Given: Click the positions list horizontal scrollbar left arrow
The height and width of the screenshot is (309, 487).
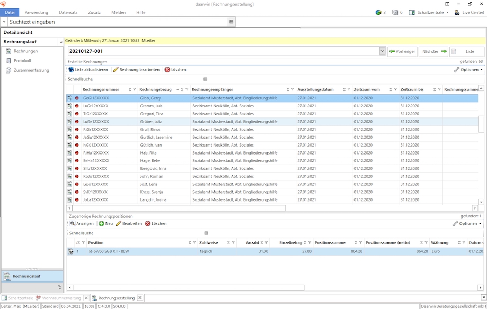Looking at the screenshot, I should (70, 288).
